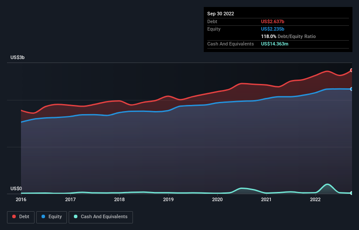The image size is (359, 230).
Task: Click the Sep 30 2022 tooltip date
Action: point(220,14)
